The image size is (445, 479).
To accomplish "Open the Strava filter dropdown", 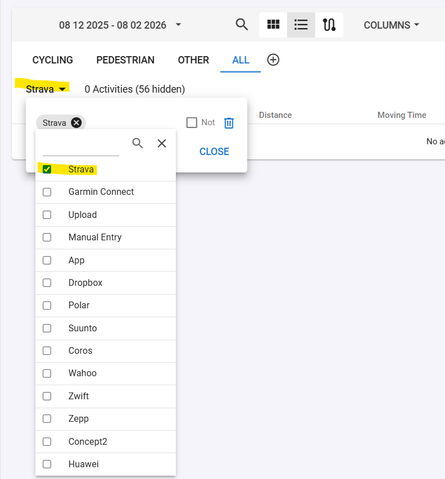I will tap(47, 89).
